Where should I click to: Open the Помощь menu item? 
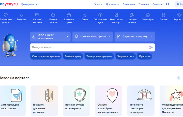coord(157,4)
